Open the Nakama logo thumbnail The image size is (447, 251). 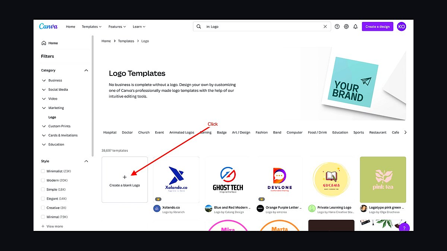(x=332, y=180)
